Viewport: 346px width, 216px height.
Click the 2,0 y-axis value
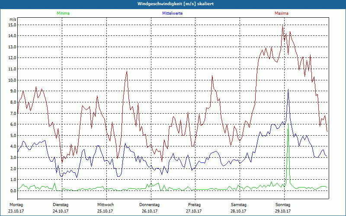click(13, 168)
